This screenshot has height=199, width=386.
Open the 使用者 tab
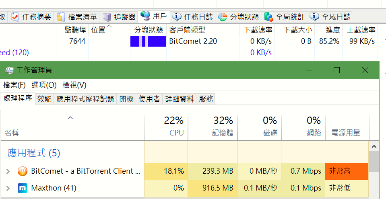(x=149, y=99)
